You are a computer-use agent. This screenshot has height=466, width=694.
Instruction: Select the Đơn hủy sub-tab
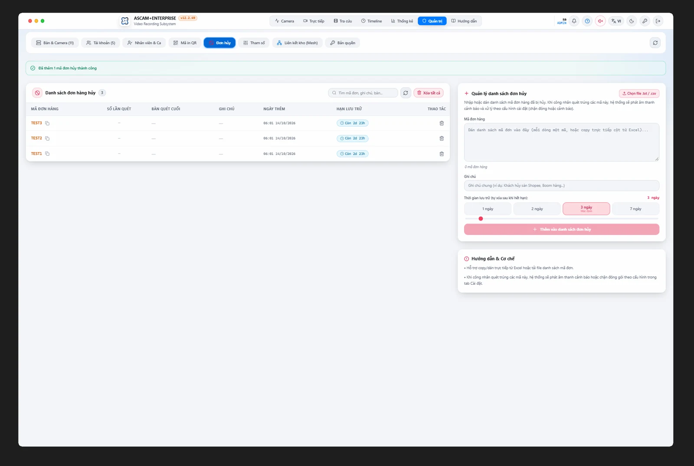pyautogui.click(x=219, y=43)
